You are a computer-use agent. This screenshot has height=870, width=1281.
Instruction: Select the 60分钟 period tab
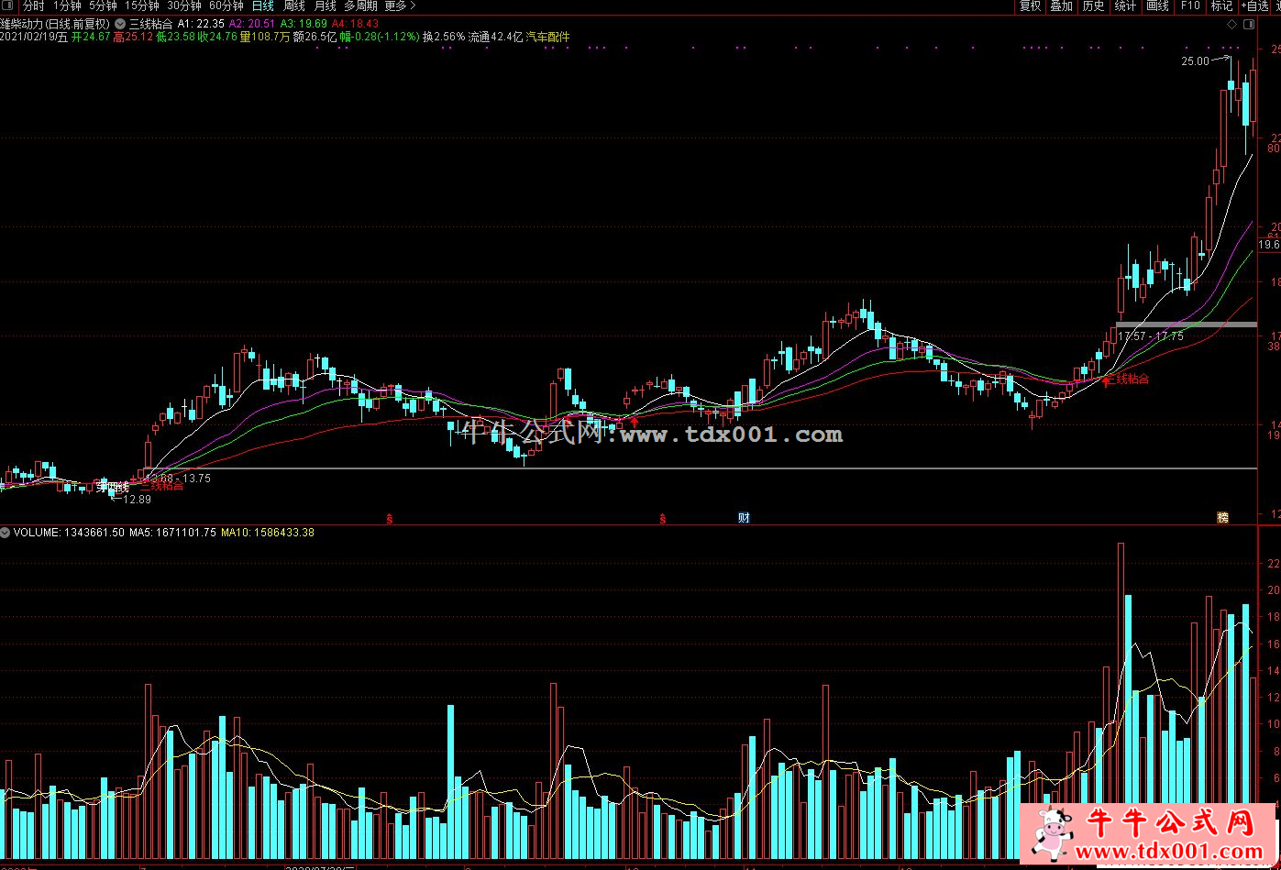(226, 6)
